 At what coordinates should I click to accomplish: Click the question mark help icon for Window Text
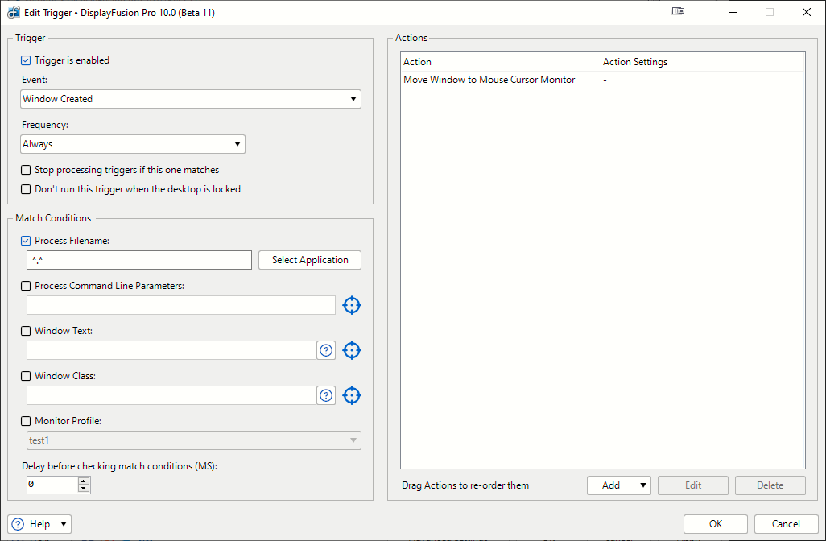pos(326,350)
